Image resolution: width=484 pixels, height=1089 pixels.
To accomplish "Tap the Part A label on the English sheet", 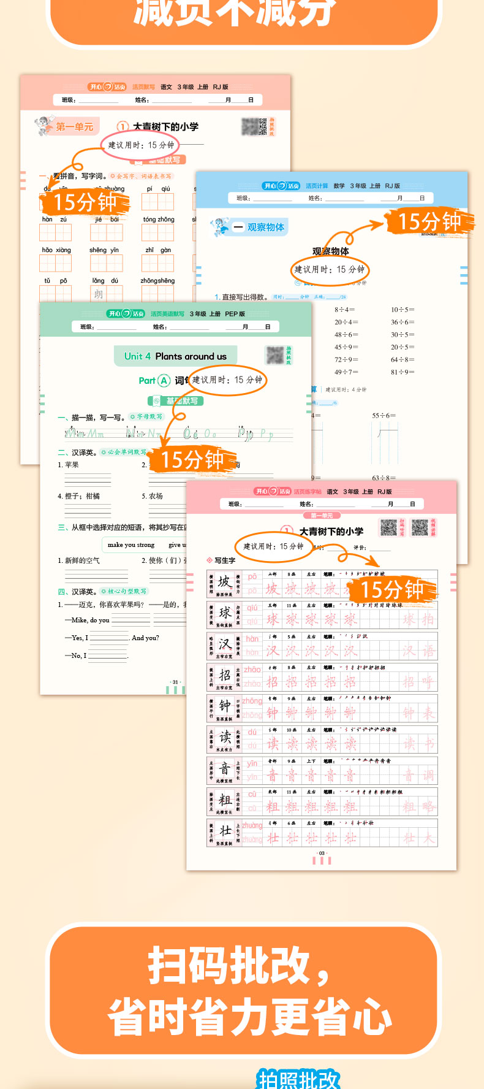I will [154, 381].
